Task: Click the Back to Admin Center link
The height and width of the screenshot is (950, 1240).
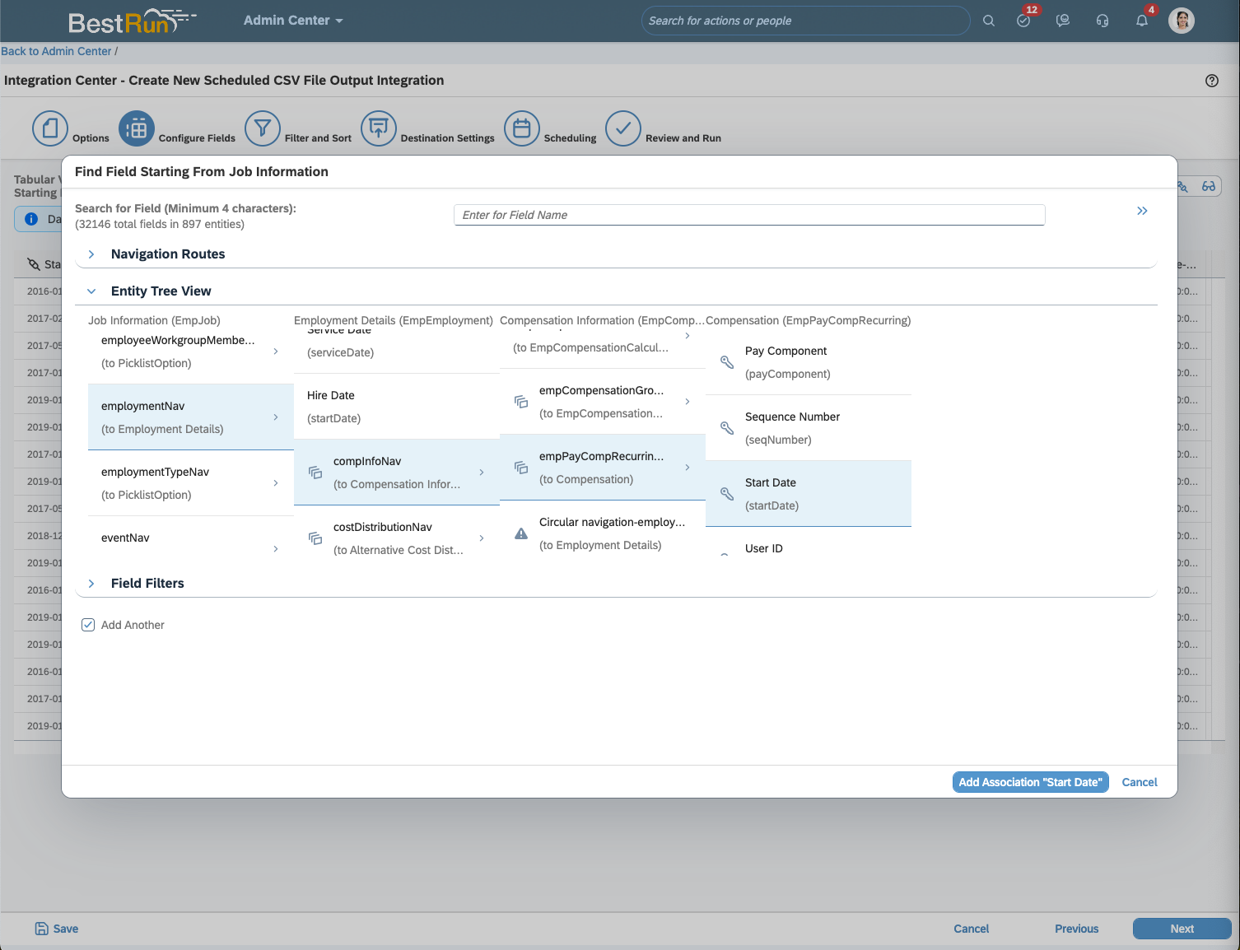Action: [56, 51]
